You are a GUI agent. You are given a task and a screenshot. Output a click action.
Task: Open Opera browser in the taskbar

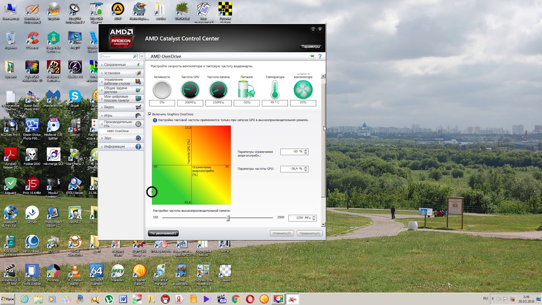[250, 299]
